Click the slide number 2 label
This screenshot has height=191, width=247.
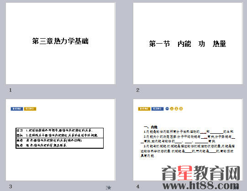[x=138, y=90]
